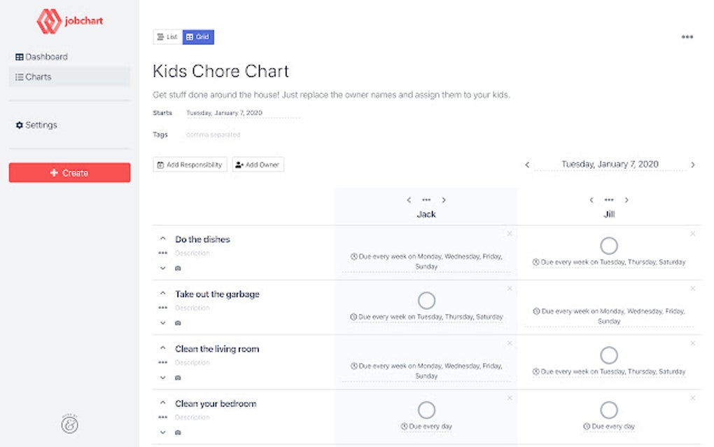This screenshot has height=447, width=714.
Task: Select the Jack owner name
Action: click(426, 214)
